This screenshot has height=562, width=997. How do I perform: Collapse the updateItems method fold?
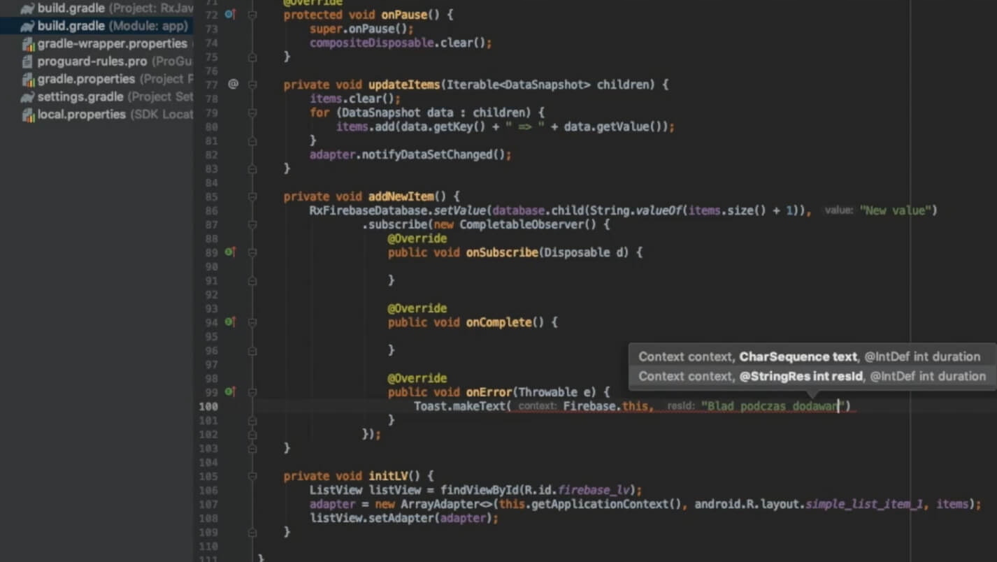tap(252, 85)
